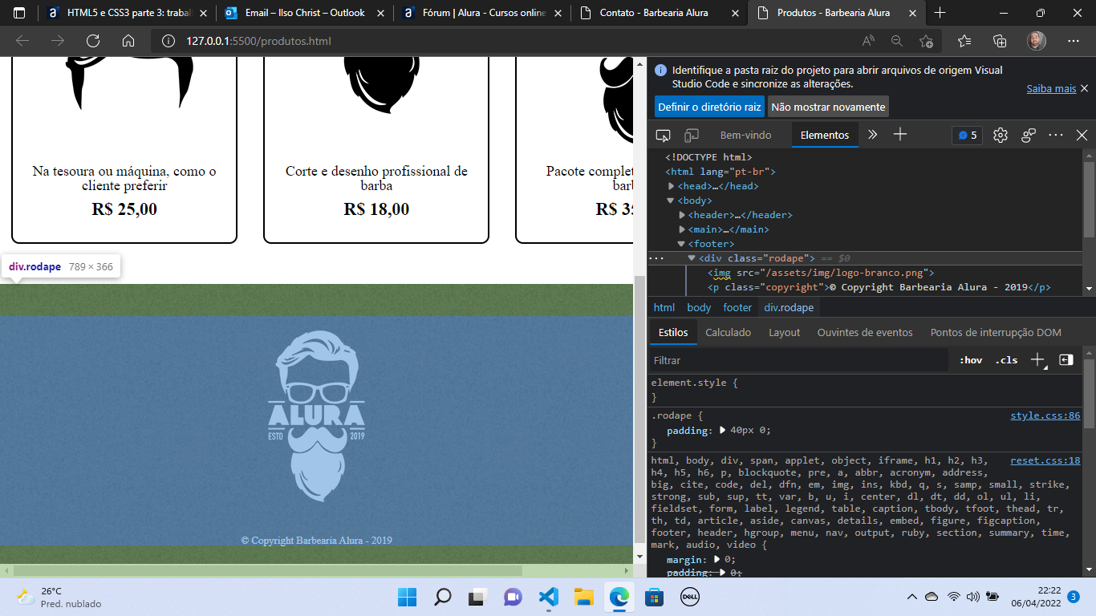Screen dimensions: 1096x616
Task: Open the Collections icon
Action: click(x=1000, y=41)
